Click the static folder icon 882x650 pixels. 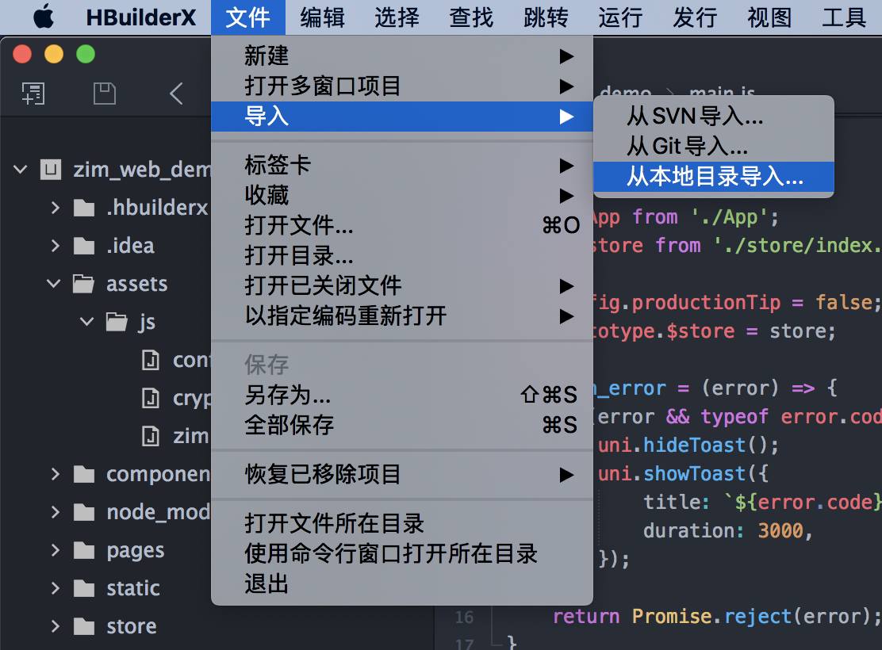tap(83, 588)
